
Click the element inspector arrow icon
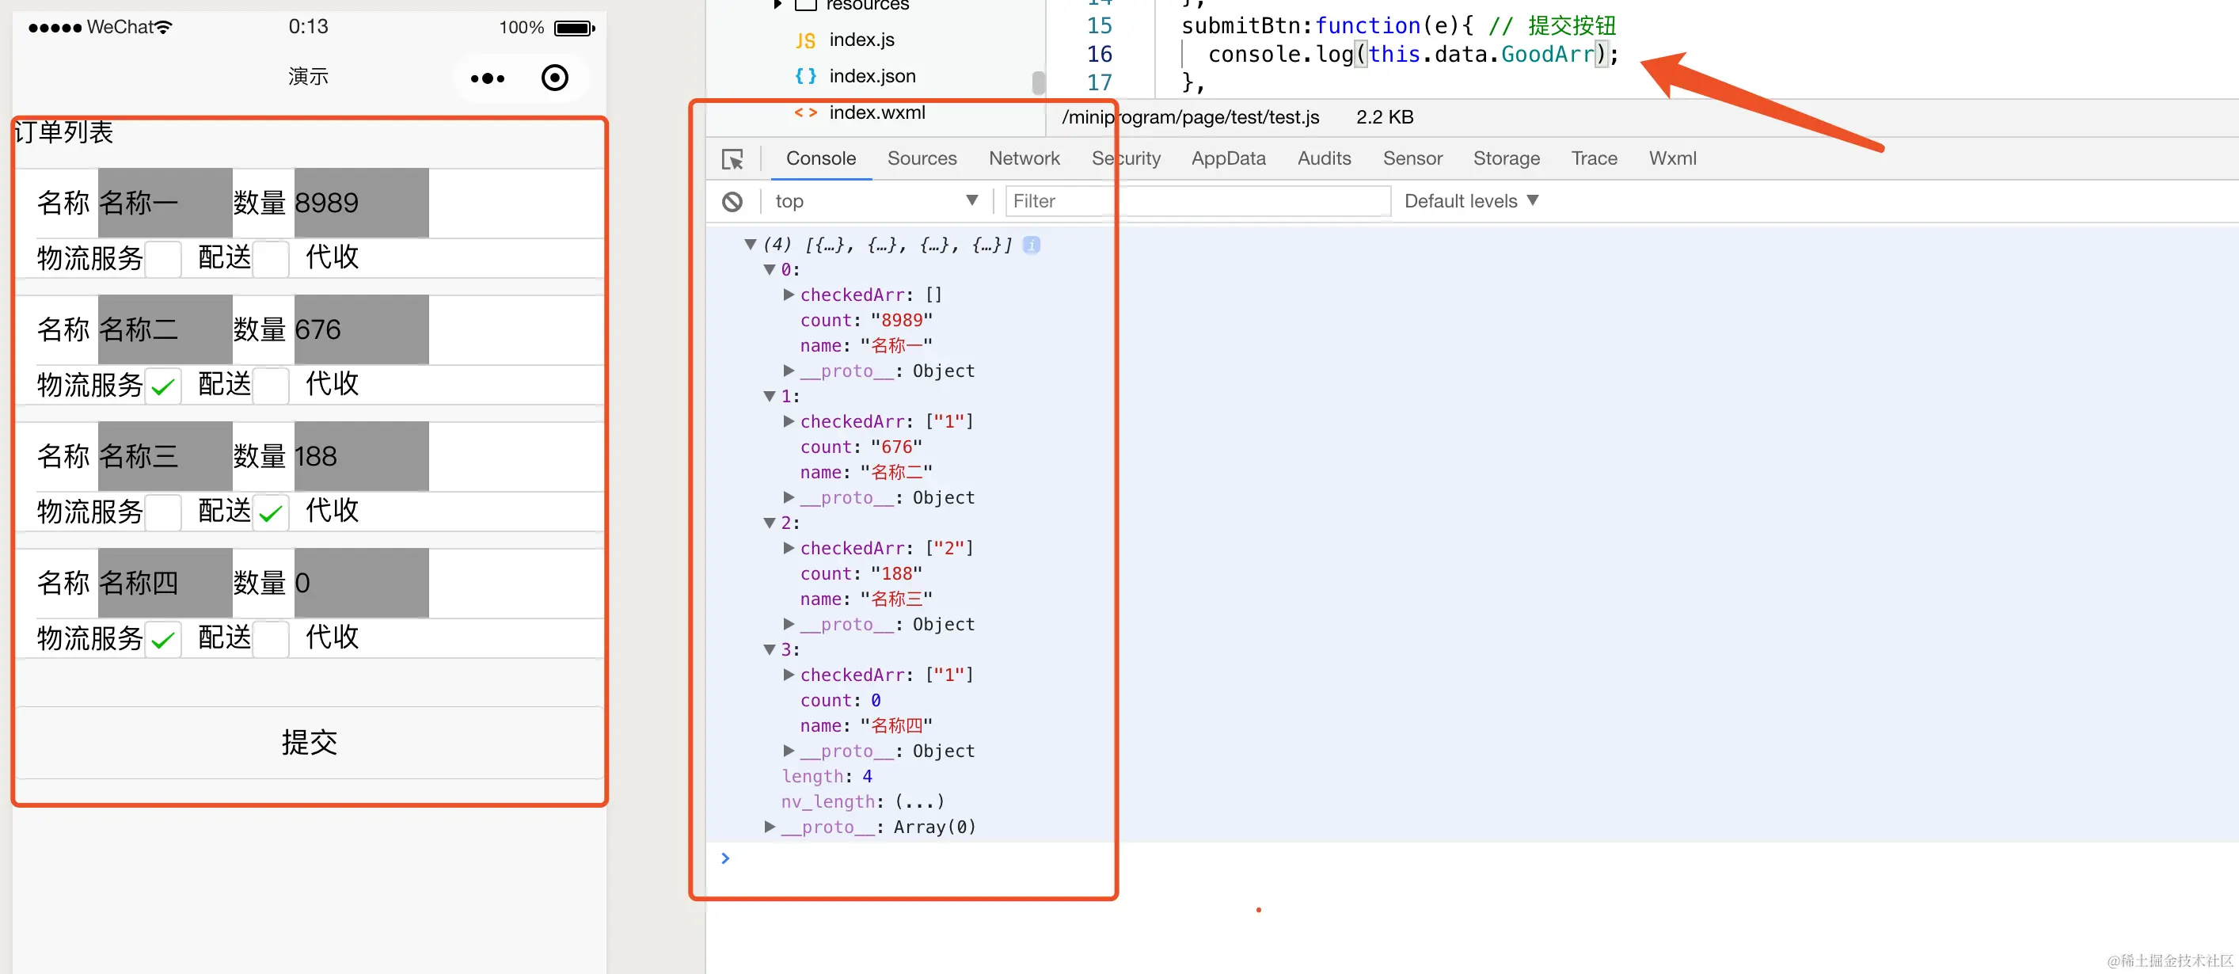coord(732,159)
